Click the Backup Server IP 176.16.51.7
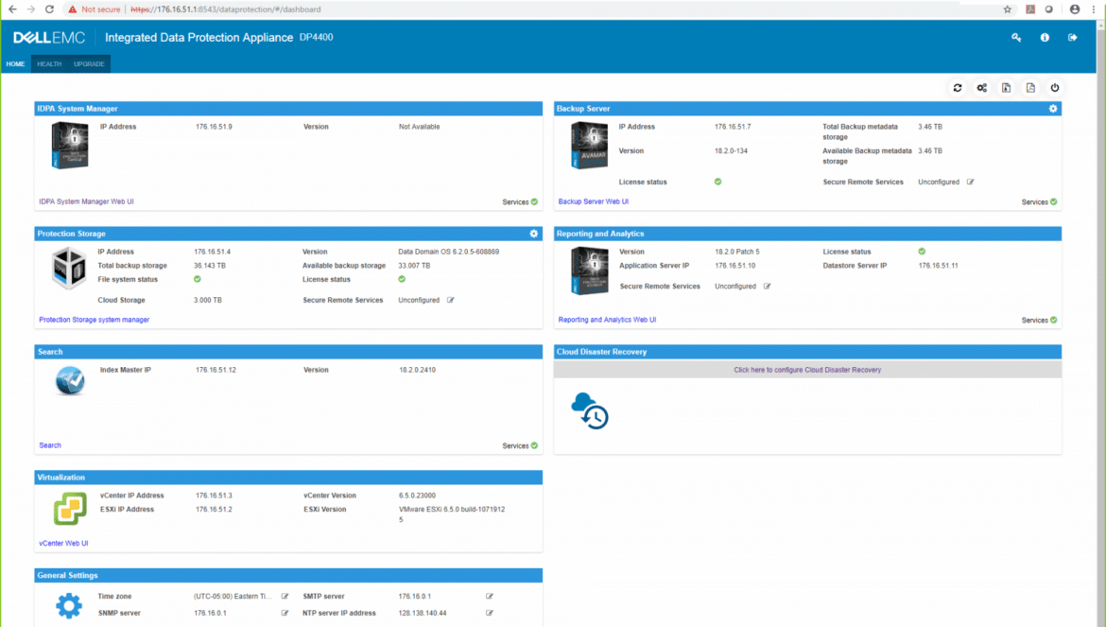This screenshot has width=1106, height=627. click(x=733, y=127)
